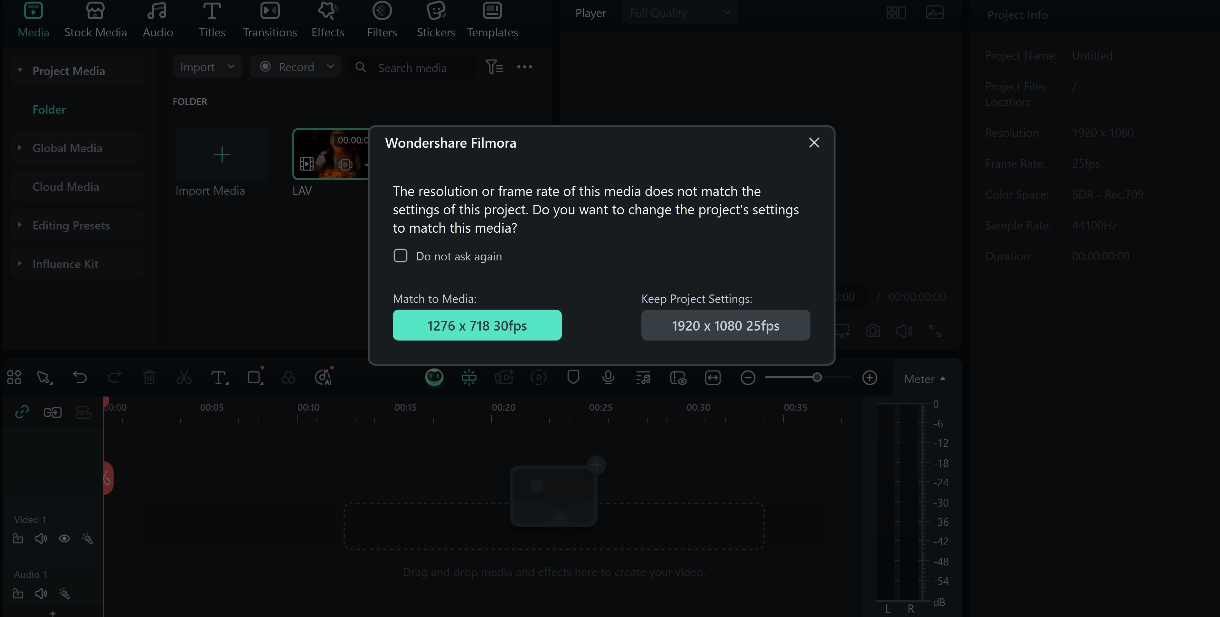The image size is (1220, 617).
Task: Open the Filters tab
Action: [x=382, y=20]
